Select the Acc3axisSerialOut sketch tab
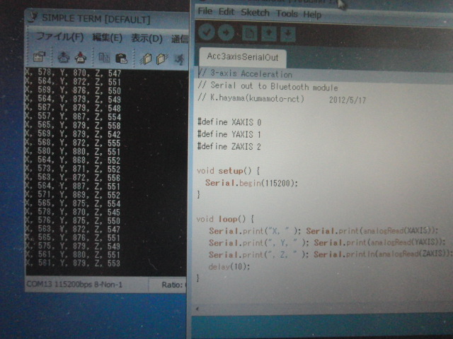Viewport: 453px width, 339px height. point(242,56)
